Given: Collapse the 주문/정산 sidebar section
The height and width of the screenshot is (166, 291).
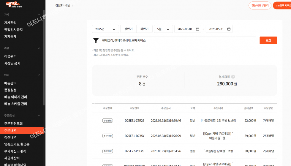Looking at the screenshot, I should tap(39, 115).
